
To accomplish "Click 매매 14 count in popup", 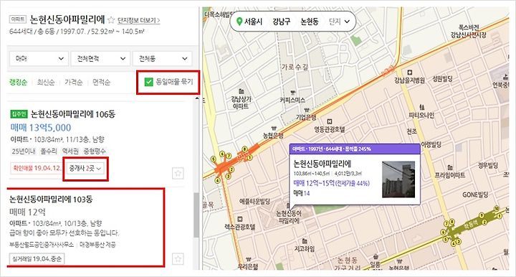I will tap(302, 193).
